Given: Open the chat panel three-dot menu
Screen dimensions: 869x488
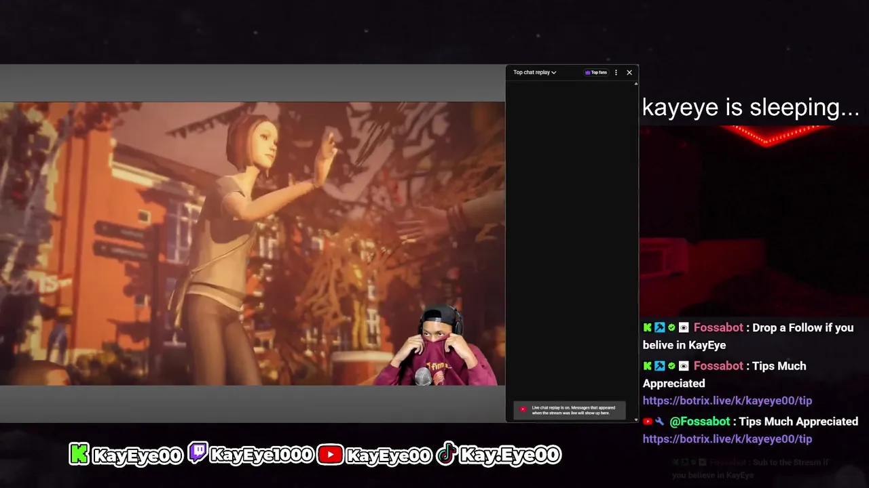Looking at the screenshot, I should pyautogui.click(x=616, y=73).
